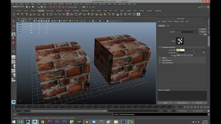Toggle use all lights in viewport toolbar
221x124 pixels.
click(x=64, y=21)
